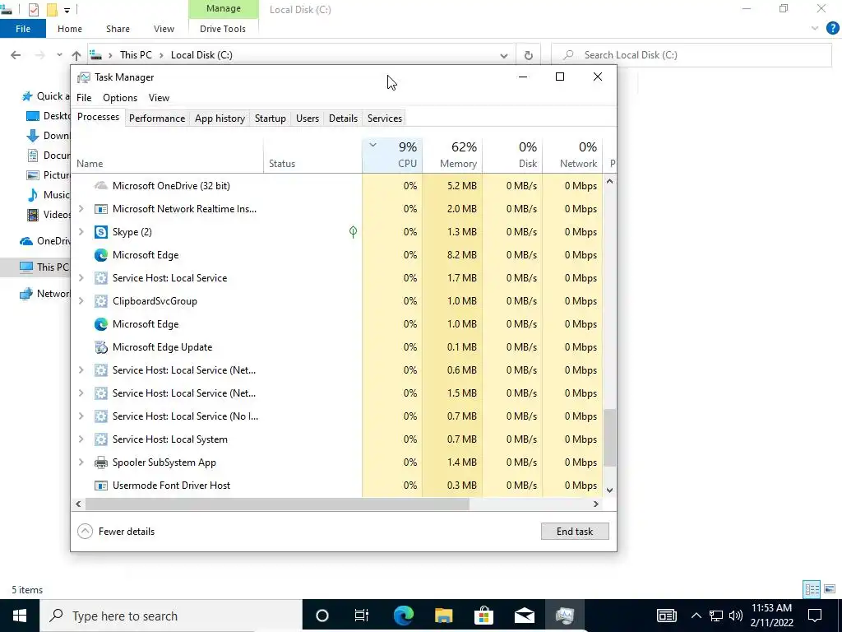This screenshot has width=842, height=632.
Task: Open Mail app from the taskbar
Action: [x=524, y=616]
